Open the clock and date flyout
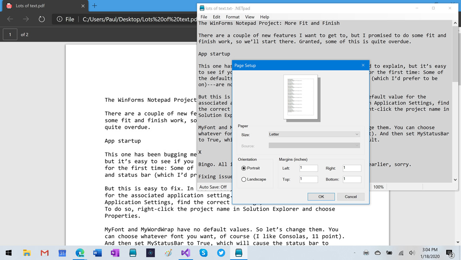Screen dimensions: 461x260 tap(430, 253)
